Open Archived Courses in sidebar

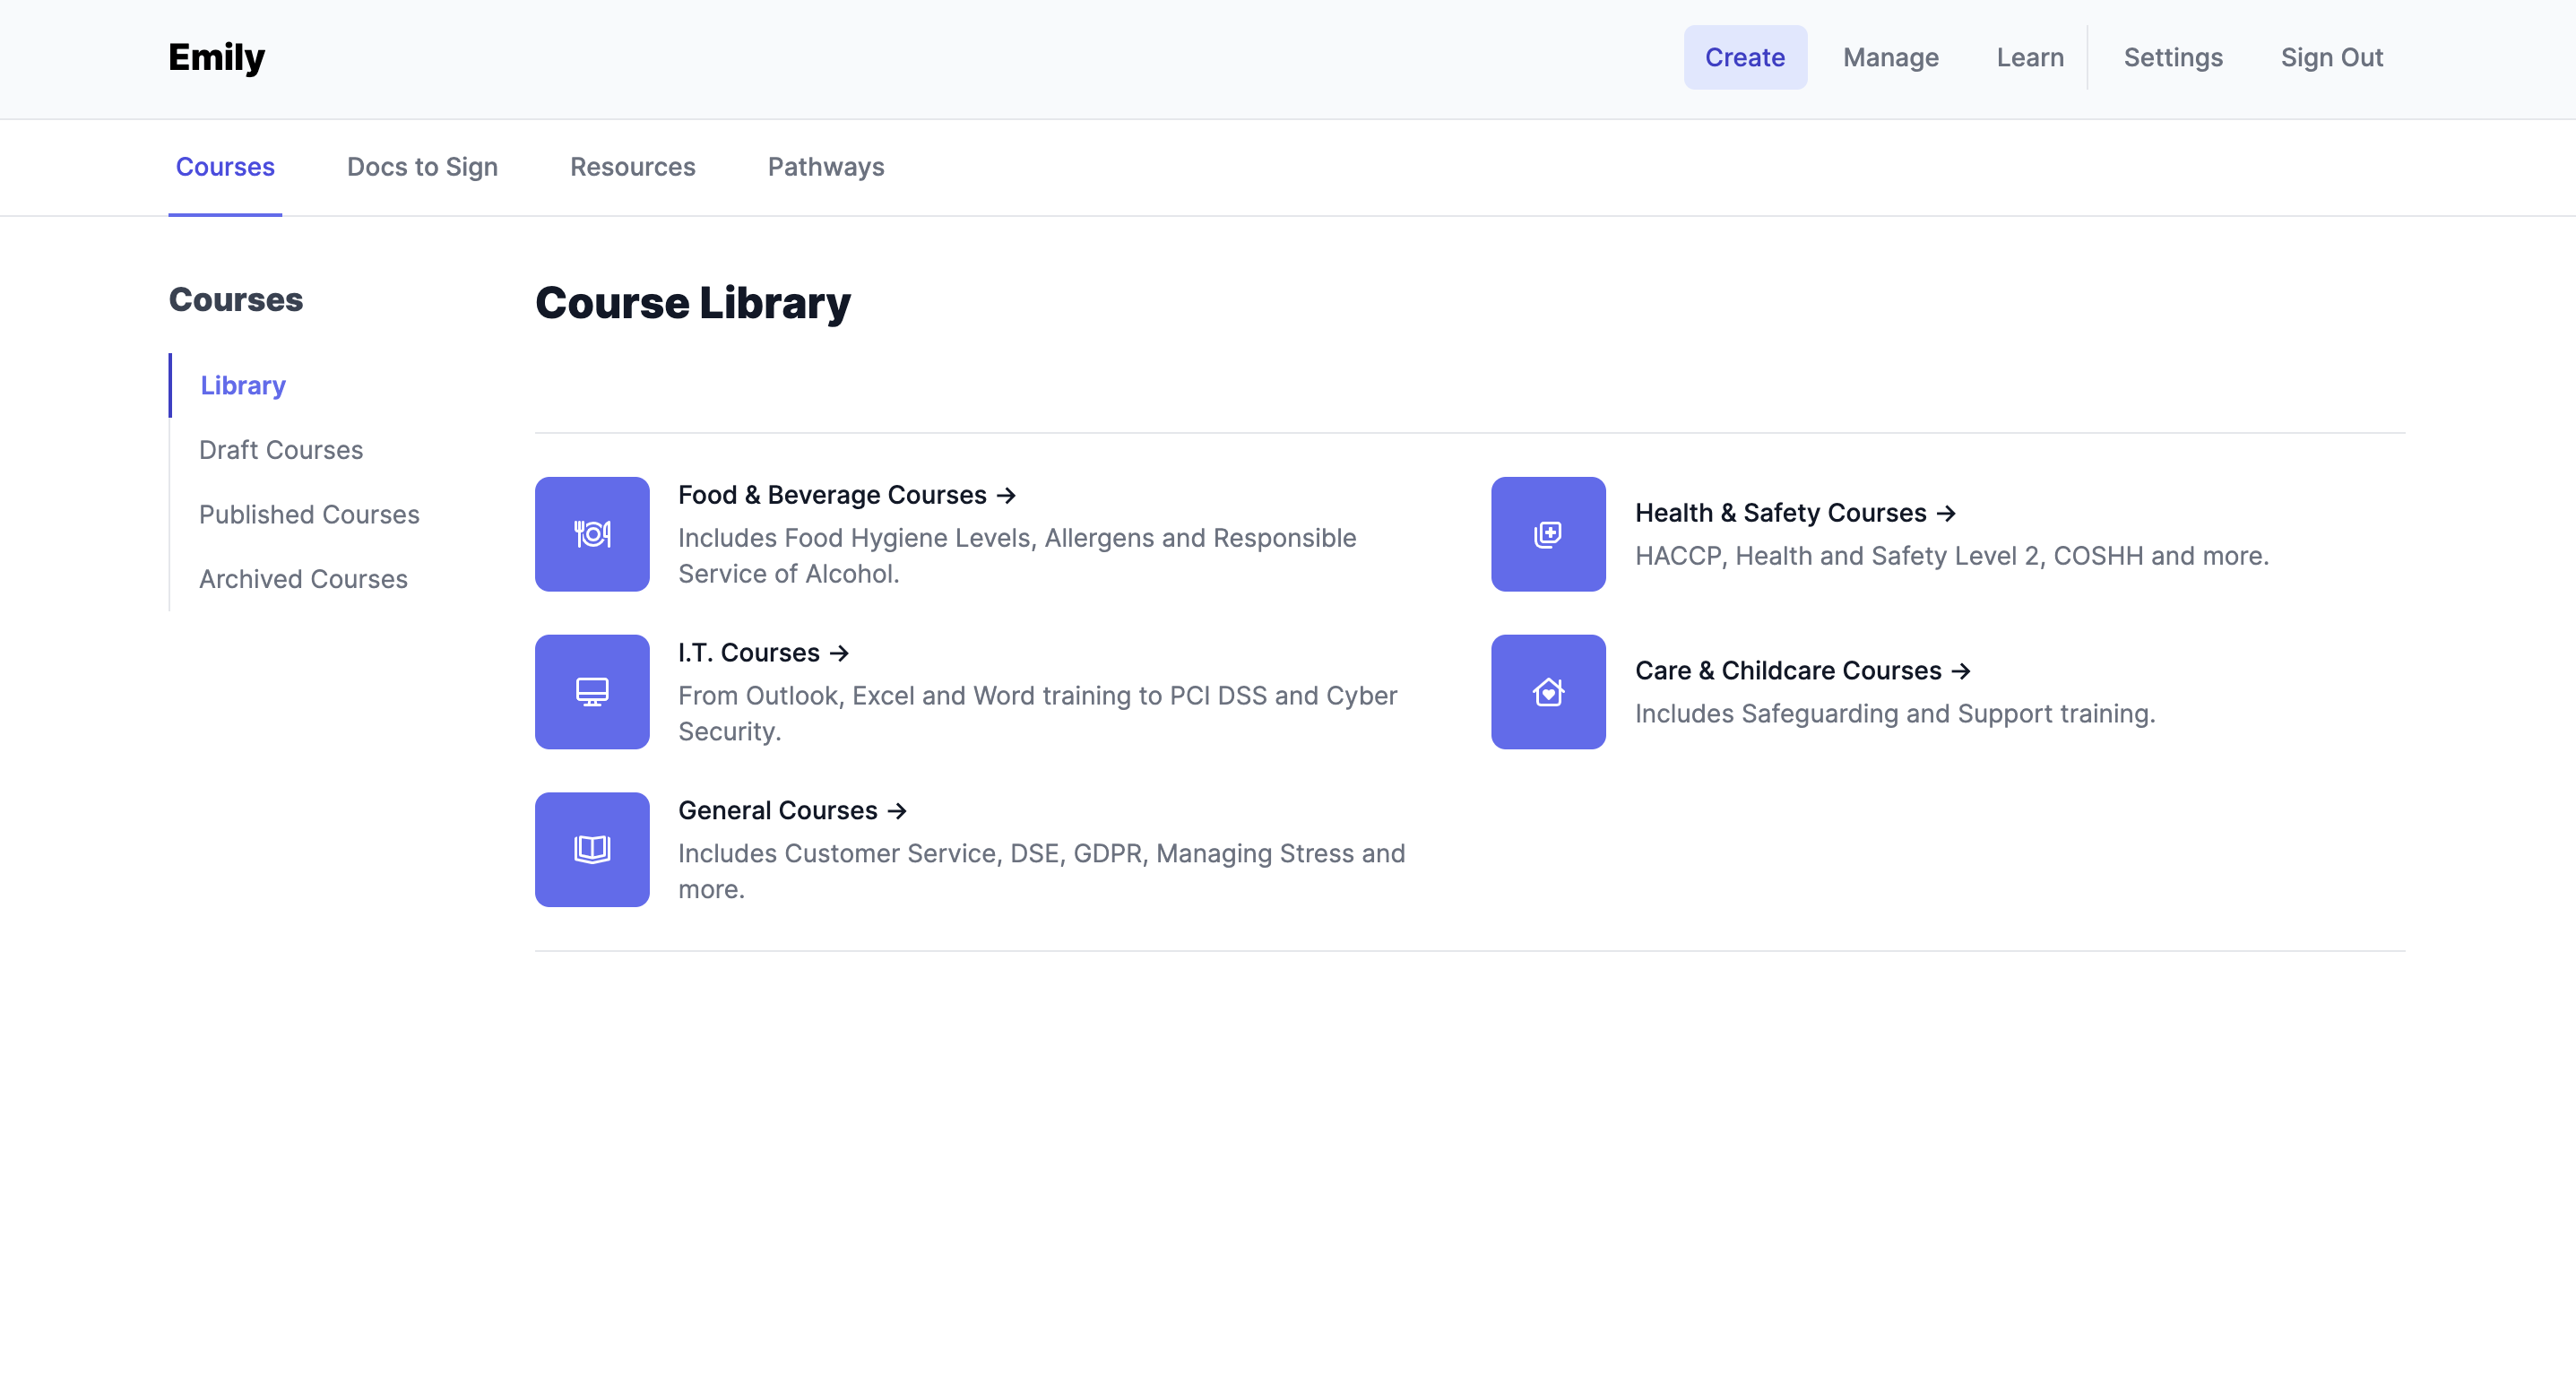coord(303,579)
